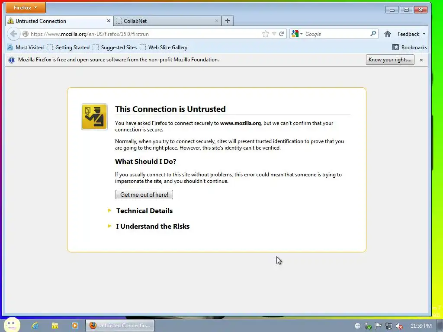Open the URL history dropdown arrow
This screenshot has height=332, width=443.
click(x=274, y=34)
